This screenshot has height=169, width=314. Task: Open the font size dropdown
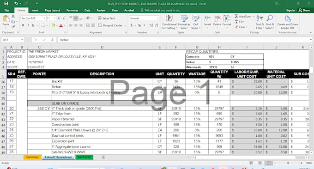(x=54, y=18)
